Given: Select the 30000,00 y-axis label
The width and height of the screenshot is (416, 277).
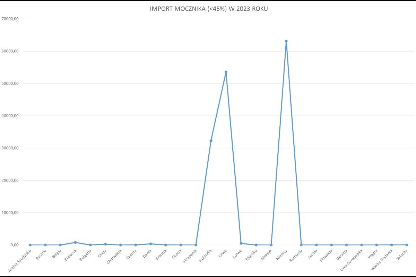Looking at the screenshot, I should coord(11,148).
